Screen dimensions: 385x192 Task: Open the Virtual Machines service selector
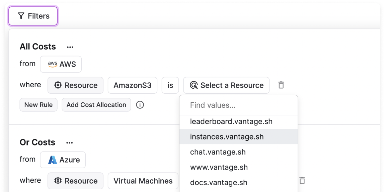143,181
